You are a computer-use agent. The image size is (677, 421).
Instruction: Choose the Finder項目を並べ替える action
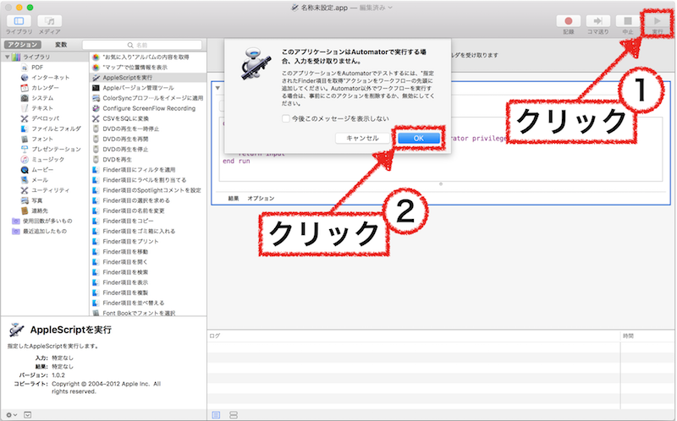147,303
